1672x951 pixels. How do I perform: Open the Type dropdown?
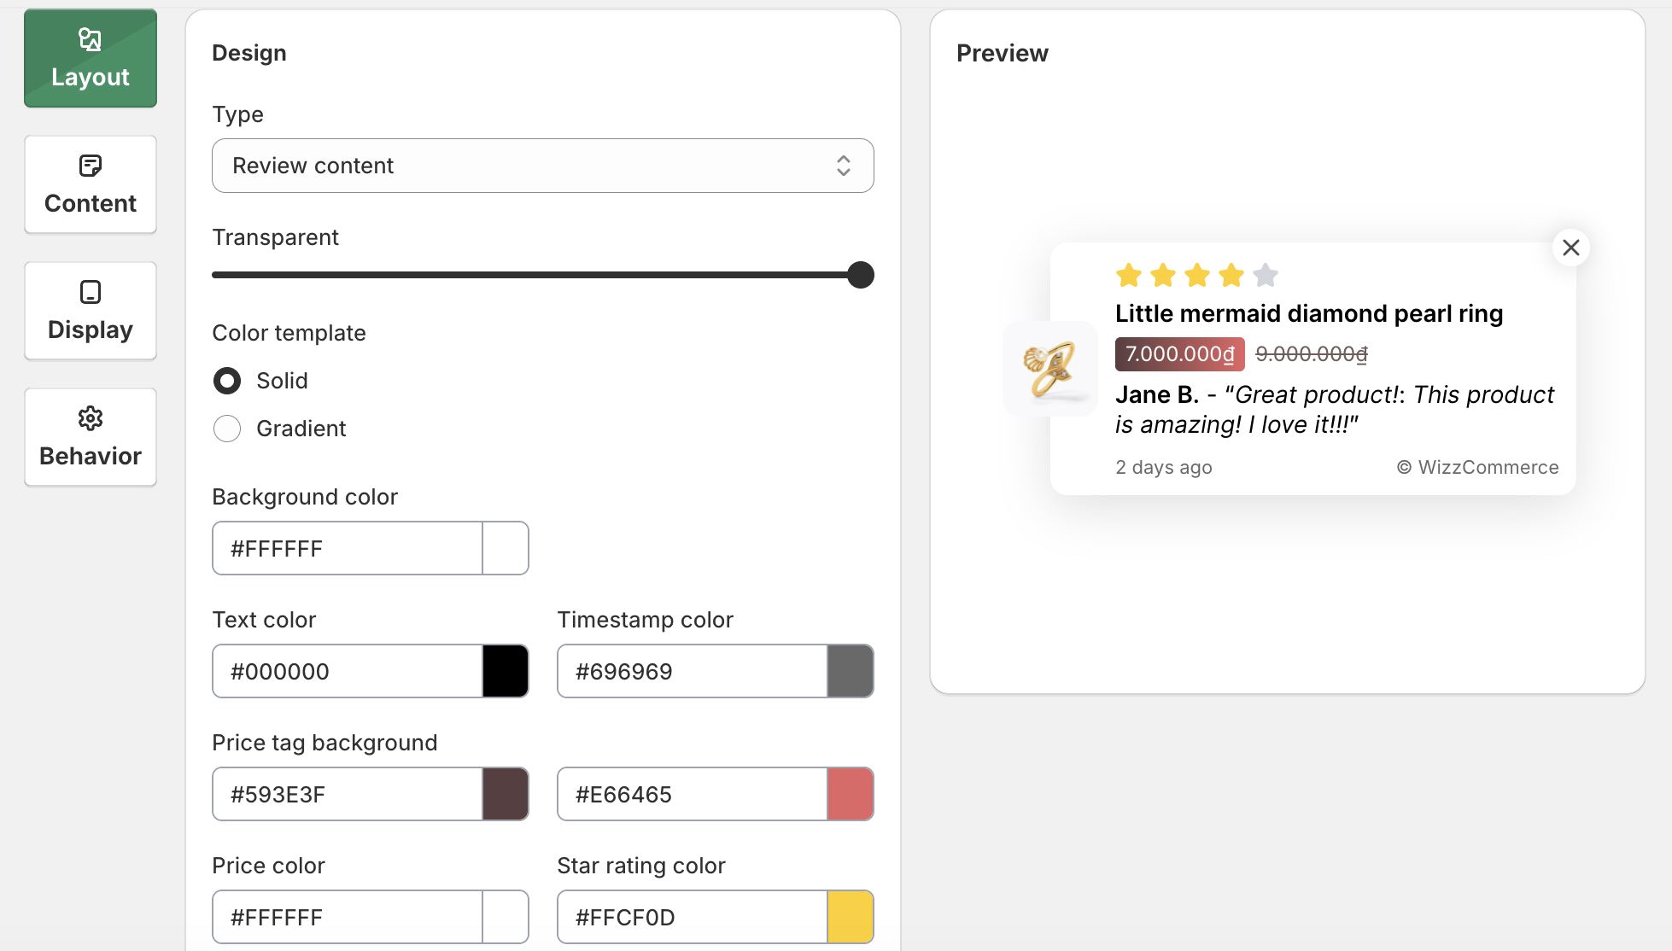click(543, 166)
